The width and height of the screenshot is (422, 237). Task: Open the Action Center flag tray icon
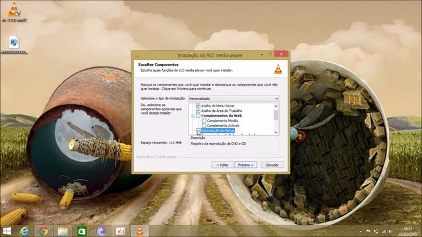coord(369,231)
